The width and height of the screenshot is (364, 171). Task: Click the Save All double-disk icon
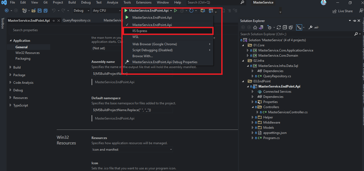coord(46,11)
